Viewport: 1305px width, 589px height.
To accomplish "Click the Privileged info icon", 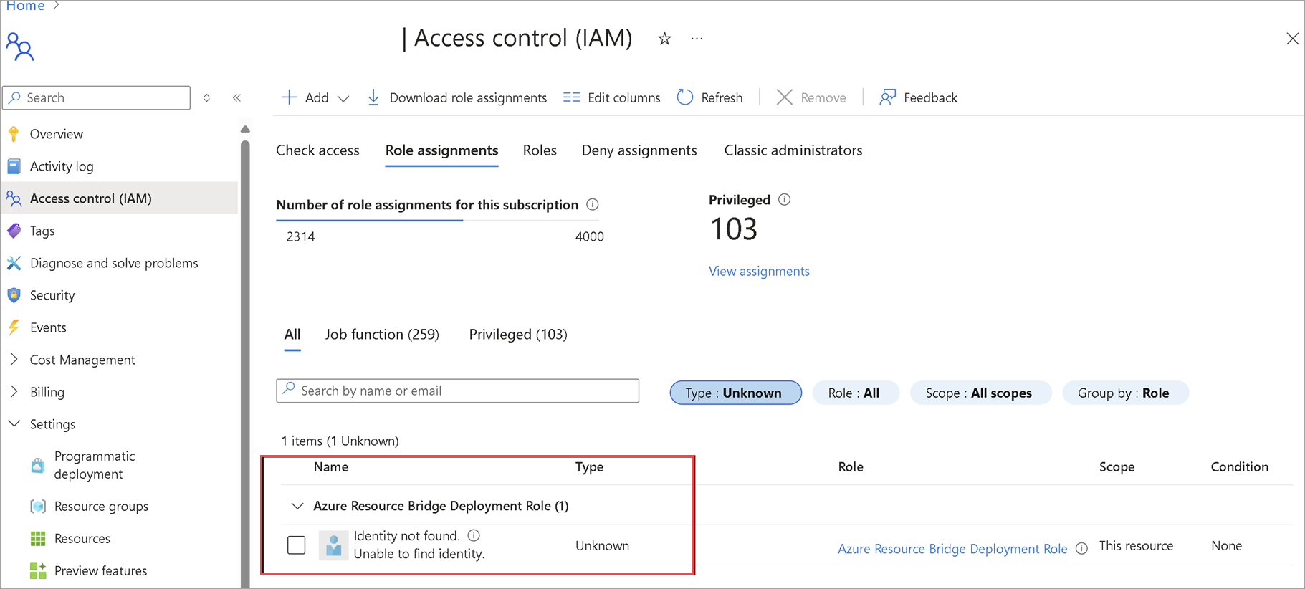I will click(x=785, y=200).
